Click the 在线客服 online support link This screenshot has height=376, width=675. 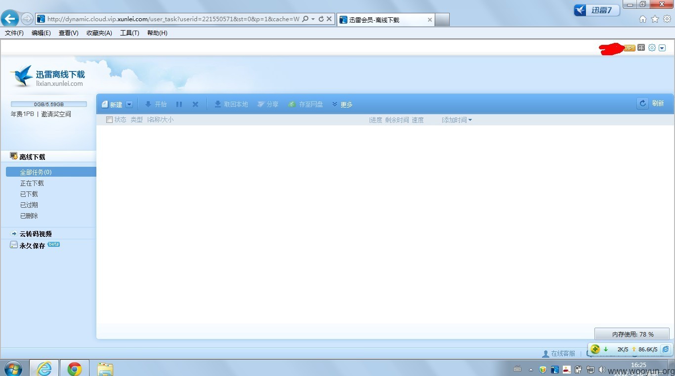tap(559, 354)
